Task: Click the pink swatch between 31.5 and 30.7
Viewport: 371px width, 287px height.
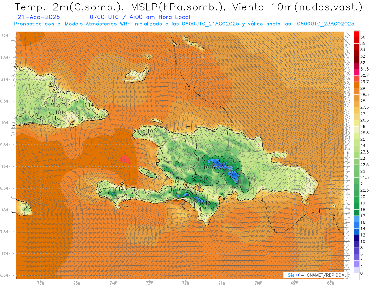Action: [x=356, y=72]
